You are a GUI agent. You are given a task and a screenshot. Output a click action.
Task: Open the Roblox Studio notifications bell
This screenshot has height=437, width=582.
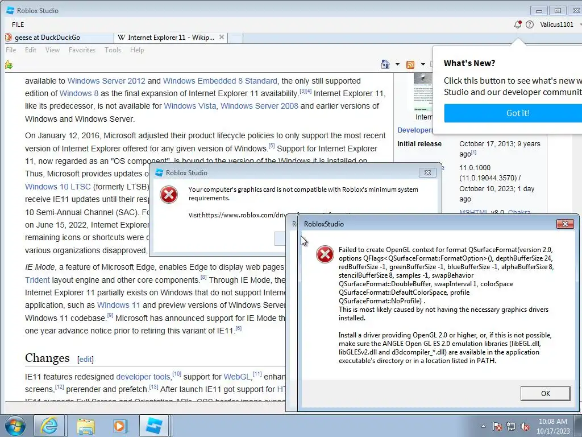point(518,24)
